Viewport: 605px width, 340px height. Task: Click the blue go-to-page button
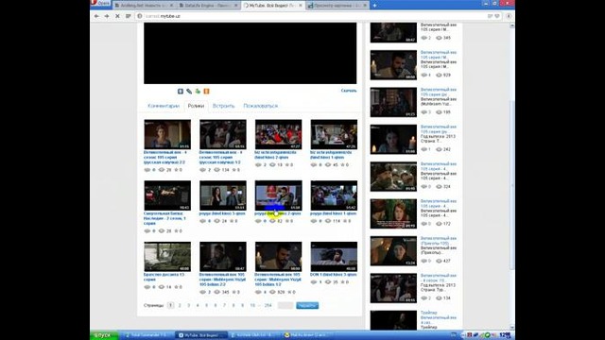click(x=307, y=305)
